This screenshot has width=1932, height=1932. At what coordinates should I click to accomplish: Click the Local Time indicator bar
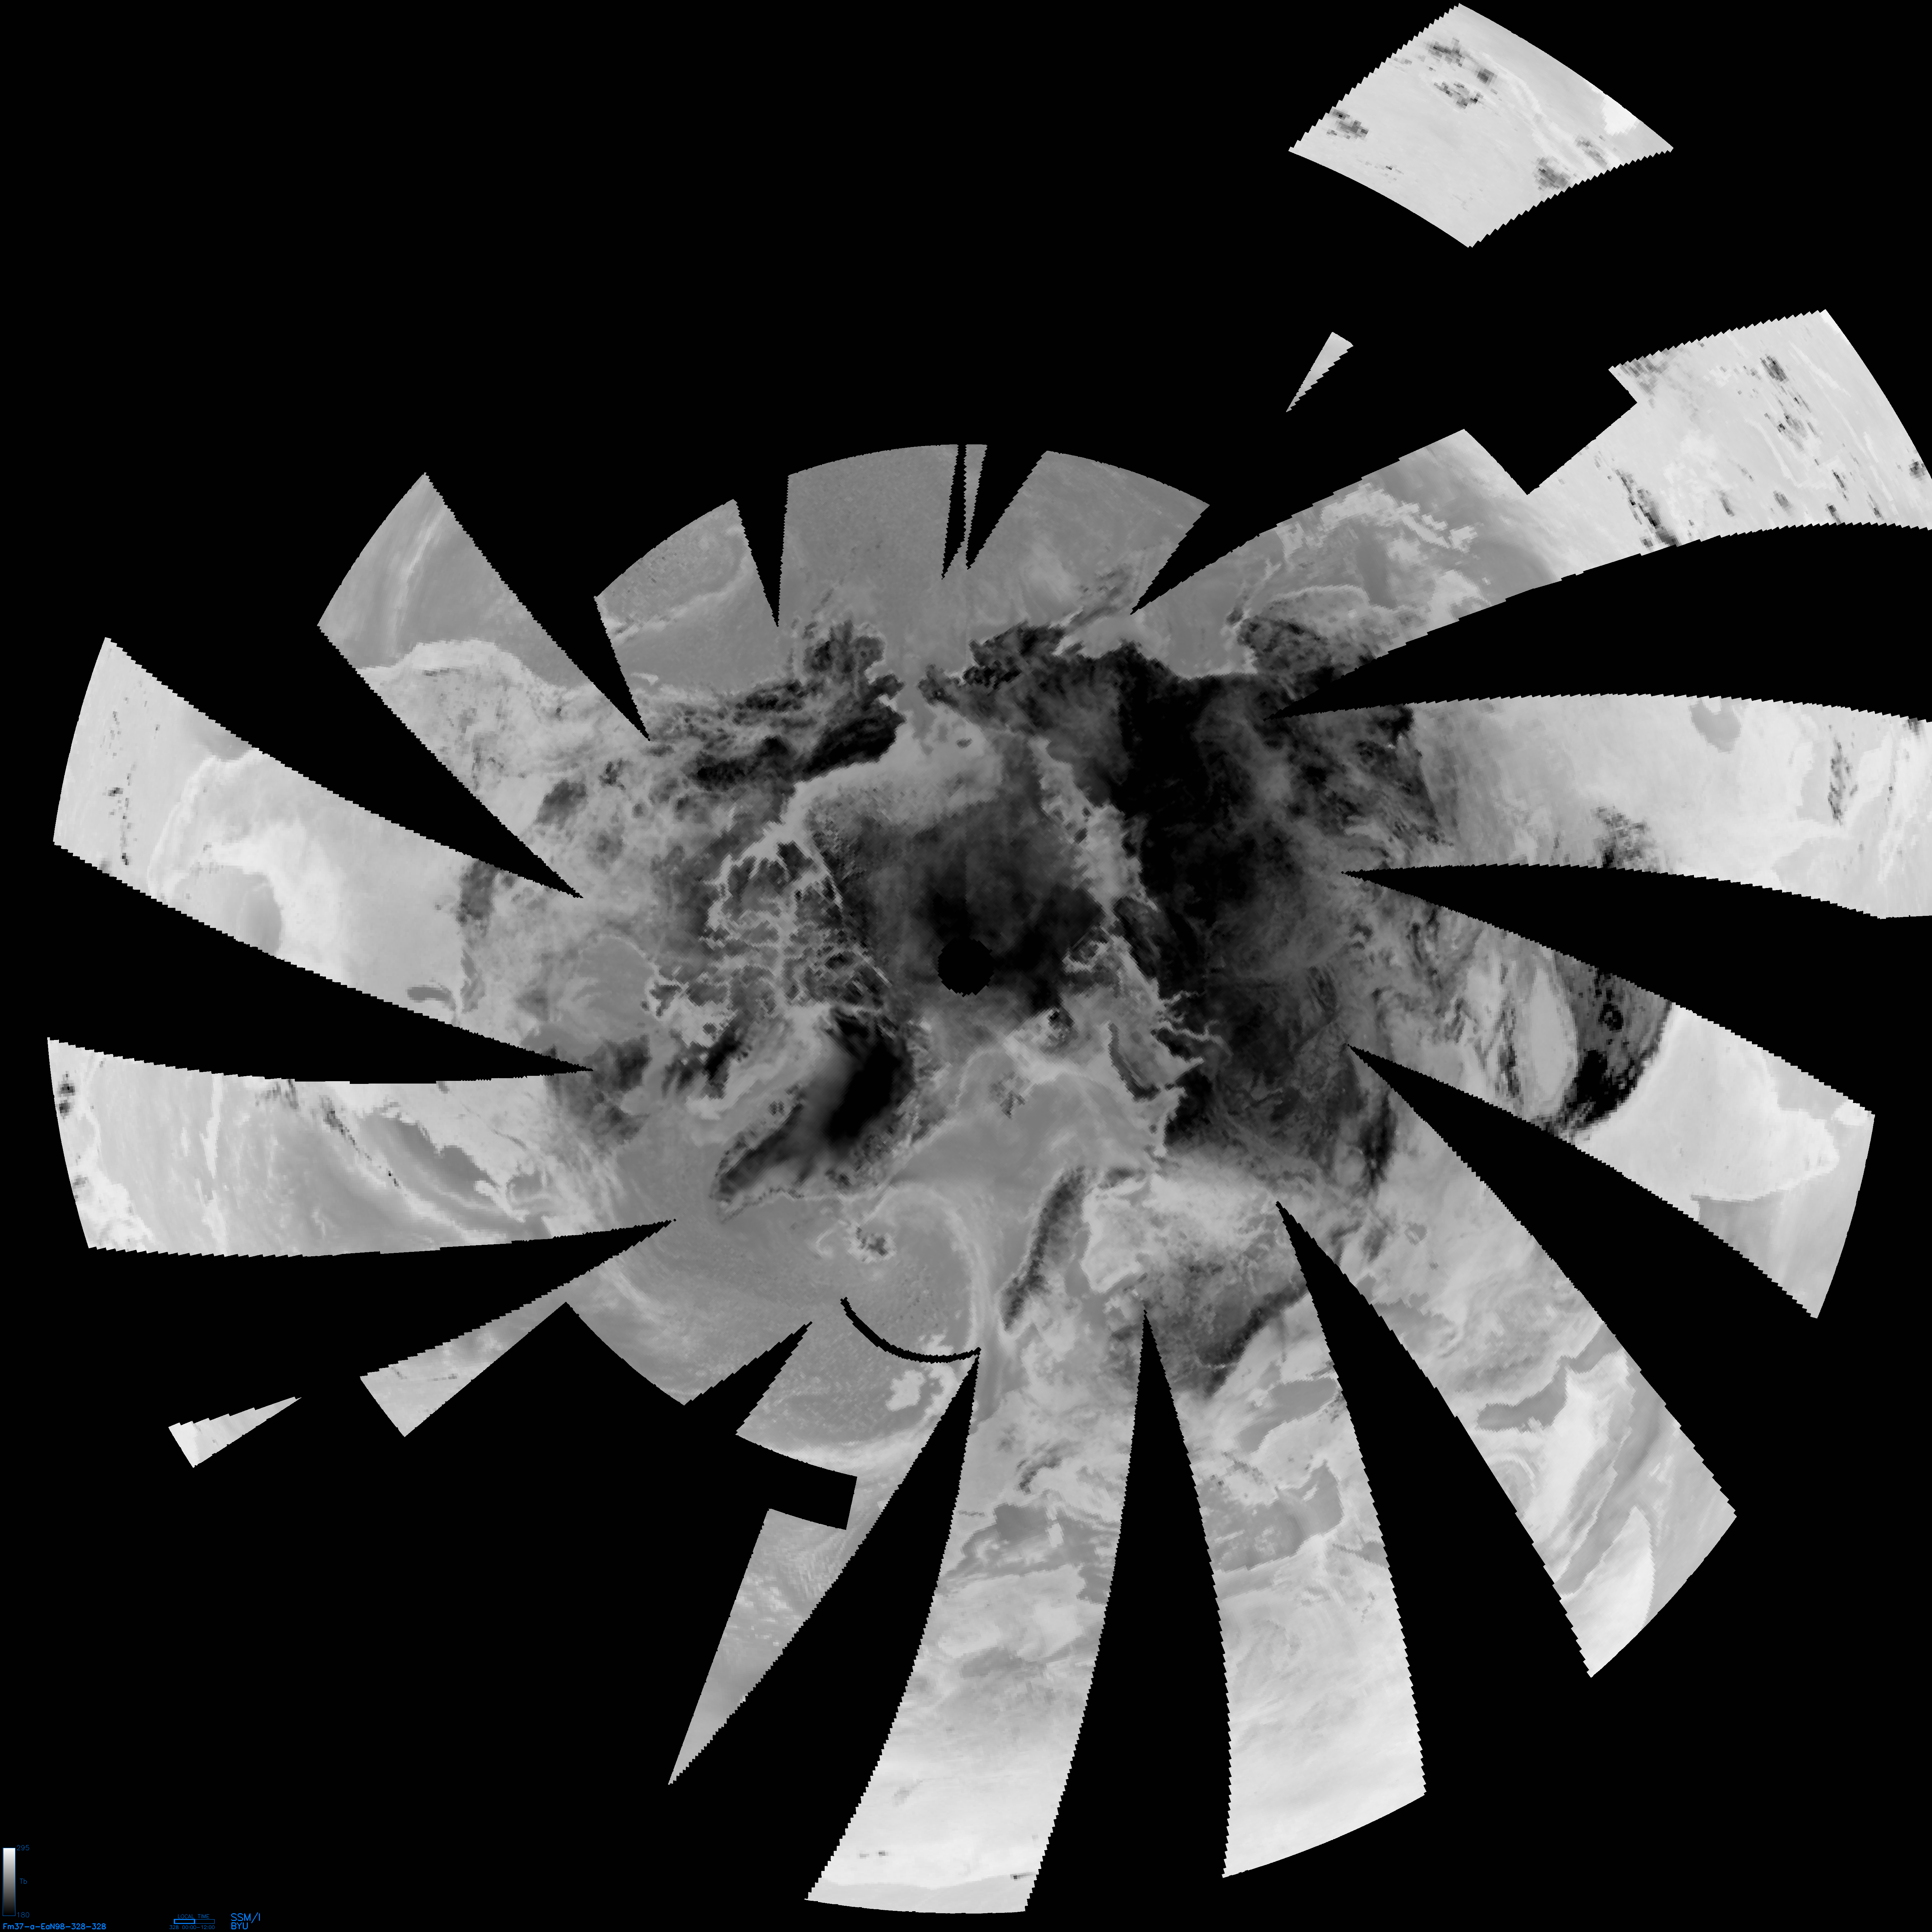(x=194, y=1921)
